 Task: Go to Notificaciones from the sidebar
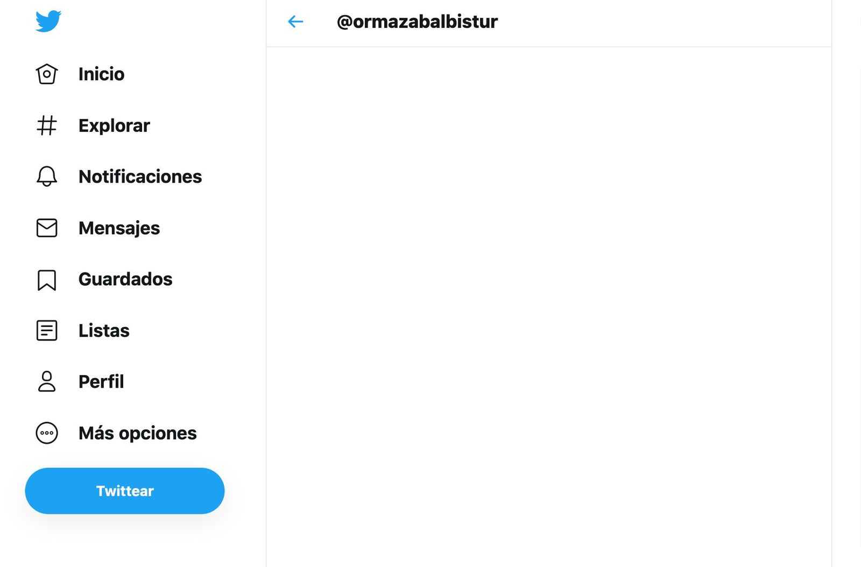[140, 176]
